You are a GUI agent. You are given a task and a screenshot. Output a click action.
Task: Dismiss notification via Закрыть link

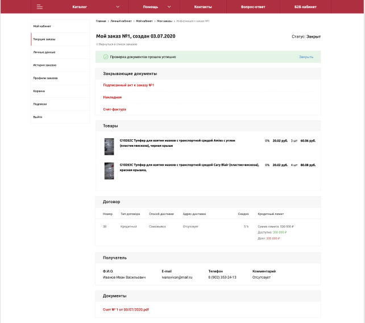tap(306, 57)
